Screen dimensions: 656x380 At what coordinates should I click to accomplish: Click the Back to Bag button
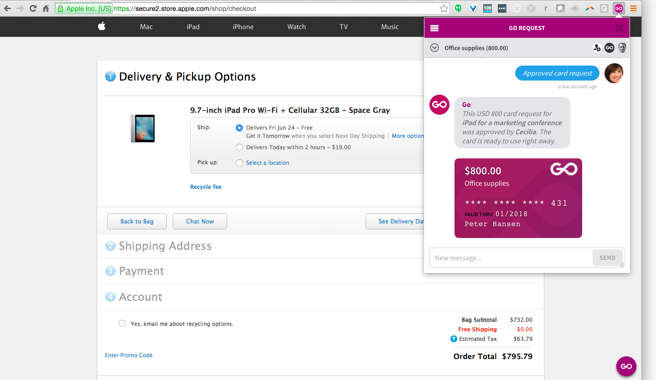tap(137, 221)
